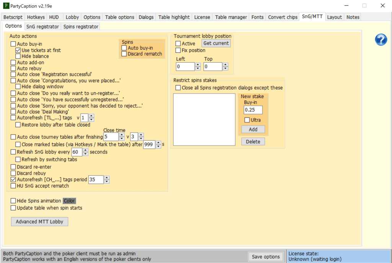
Task: Open the Notes tab
Action: (x=353, y=17)
